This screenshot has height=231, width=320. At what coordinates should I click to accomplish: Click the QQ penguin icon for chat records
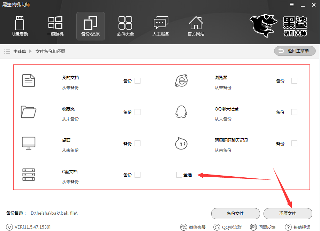coord(181,112)
